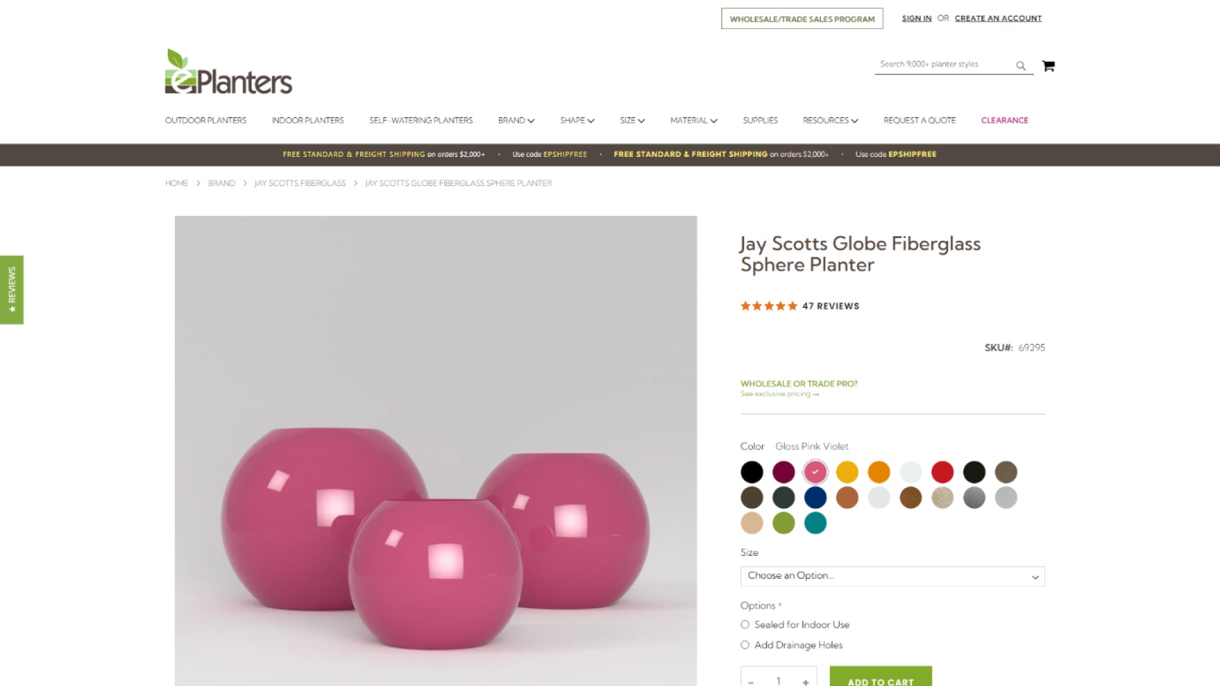
Task: Click Add to Cart button
Action: [x=881, y=677]
